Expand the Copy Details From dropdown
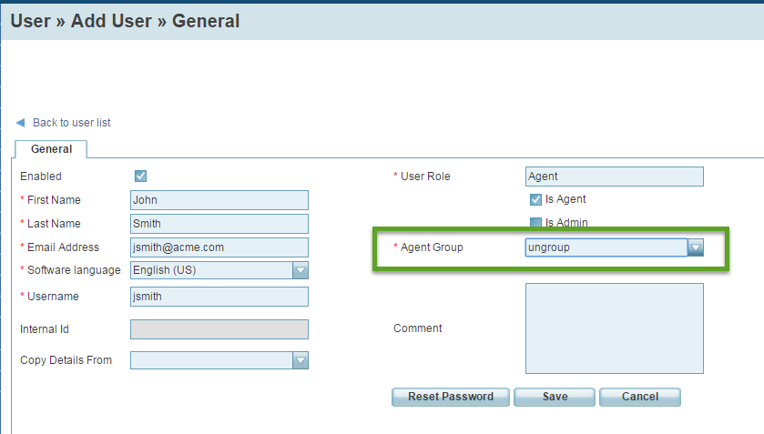The image size is (764, 434). point(301,360)
